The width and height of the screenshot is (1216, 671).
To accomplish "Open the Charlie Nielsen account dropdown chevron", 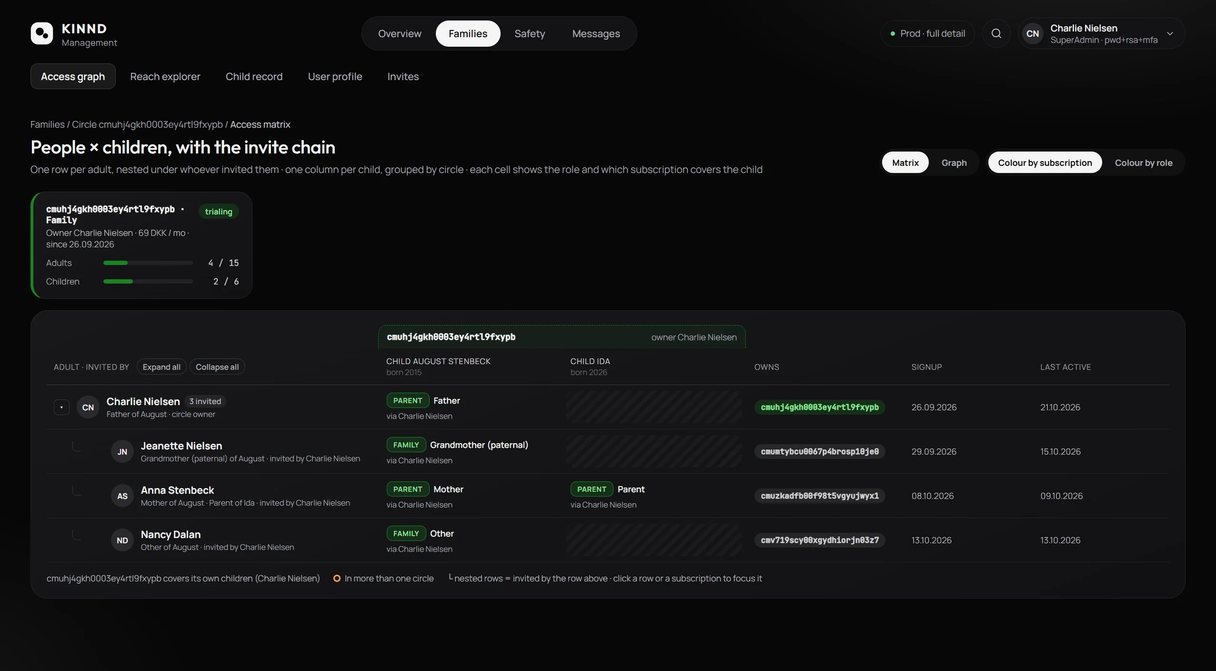I will (1170, 33).
